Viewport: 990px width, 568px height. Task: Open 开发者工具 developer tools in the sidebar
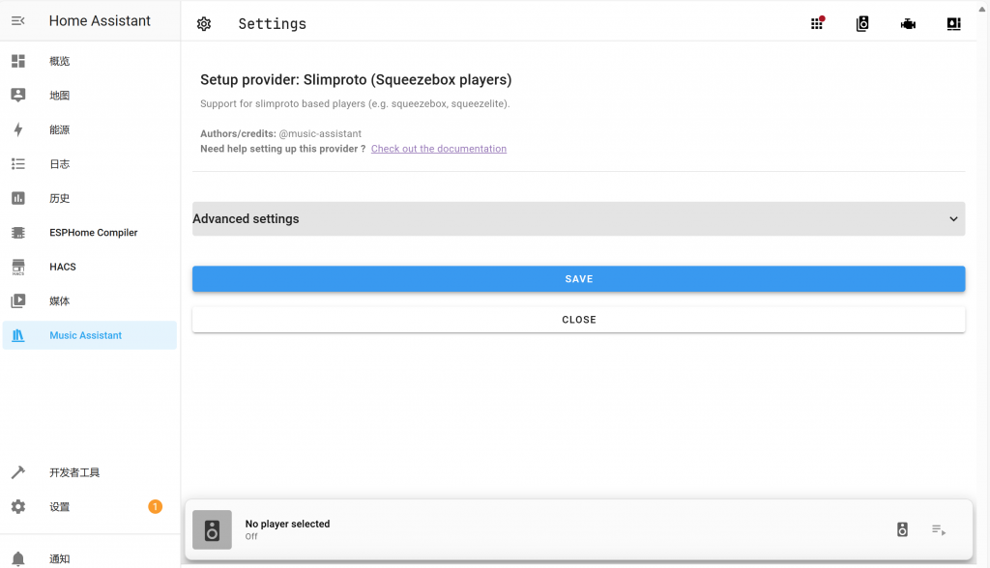click(x=74, y=472)
